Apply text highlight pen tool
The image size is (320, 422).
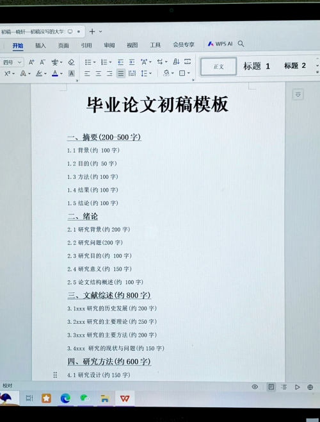39,73
